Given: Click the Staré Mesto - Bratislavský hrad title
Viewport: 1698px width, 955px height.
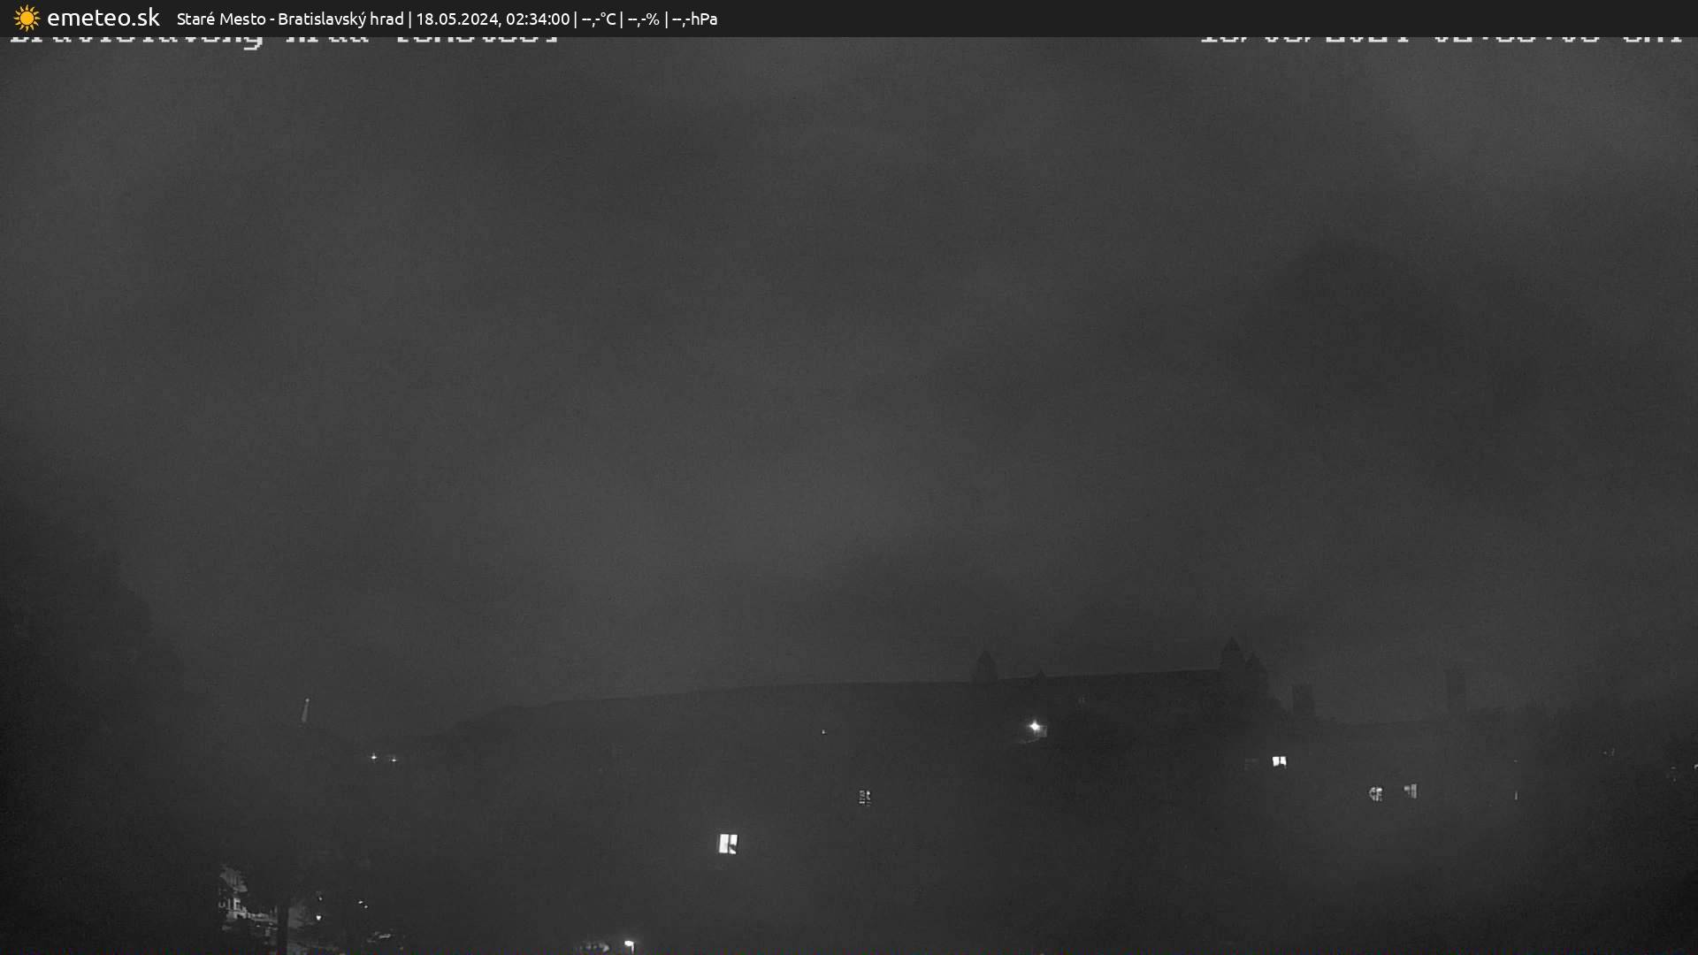Looking at the screenshot, I should coord(290,19).
